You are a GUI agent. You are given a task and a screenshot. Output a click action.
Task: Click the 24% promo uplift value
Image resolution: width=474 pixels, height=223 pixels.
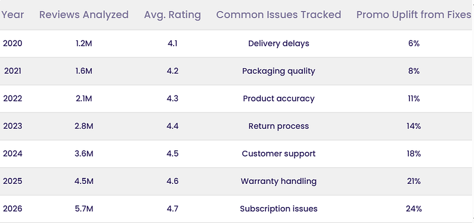(414, 209)
